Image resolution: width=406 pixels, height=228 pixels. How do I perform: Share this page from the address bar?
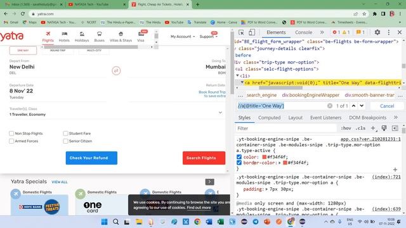(x=355, y=14)
